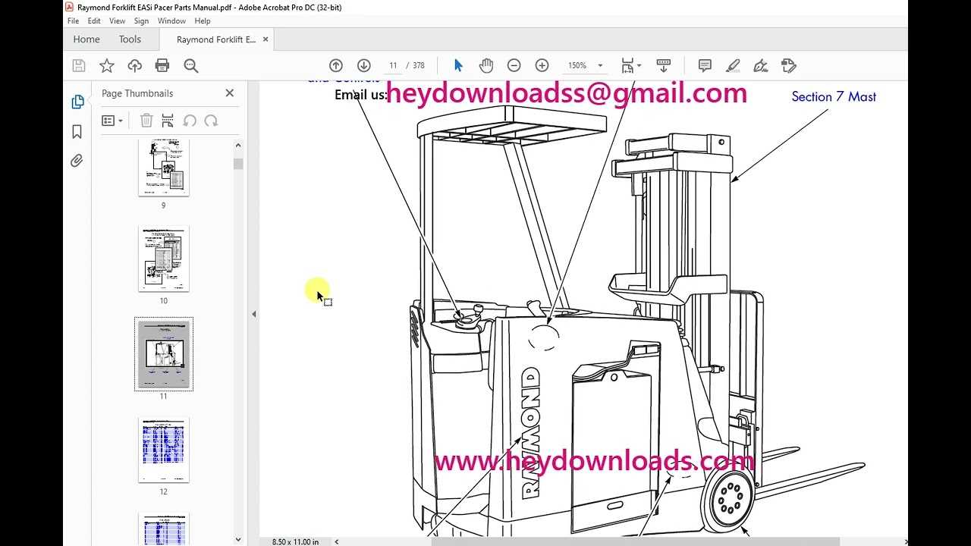Switch to the Tools tab
The height and width of the screenshot is (546, 971).
tap(130, 39)
